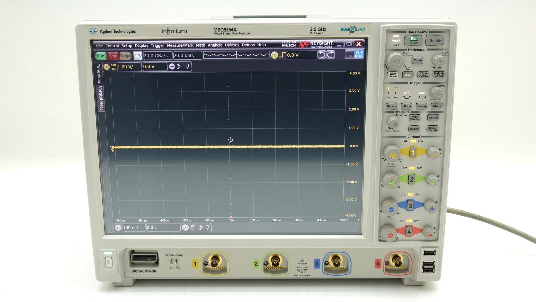Toggle the Touch key on front panel
The width and height of the screenshot is (536, 302).
pos(408,75)
